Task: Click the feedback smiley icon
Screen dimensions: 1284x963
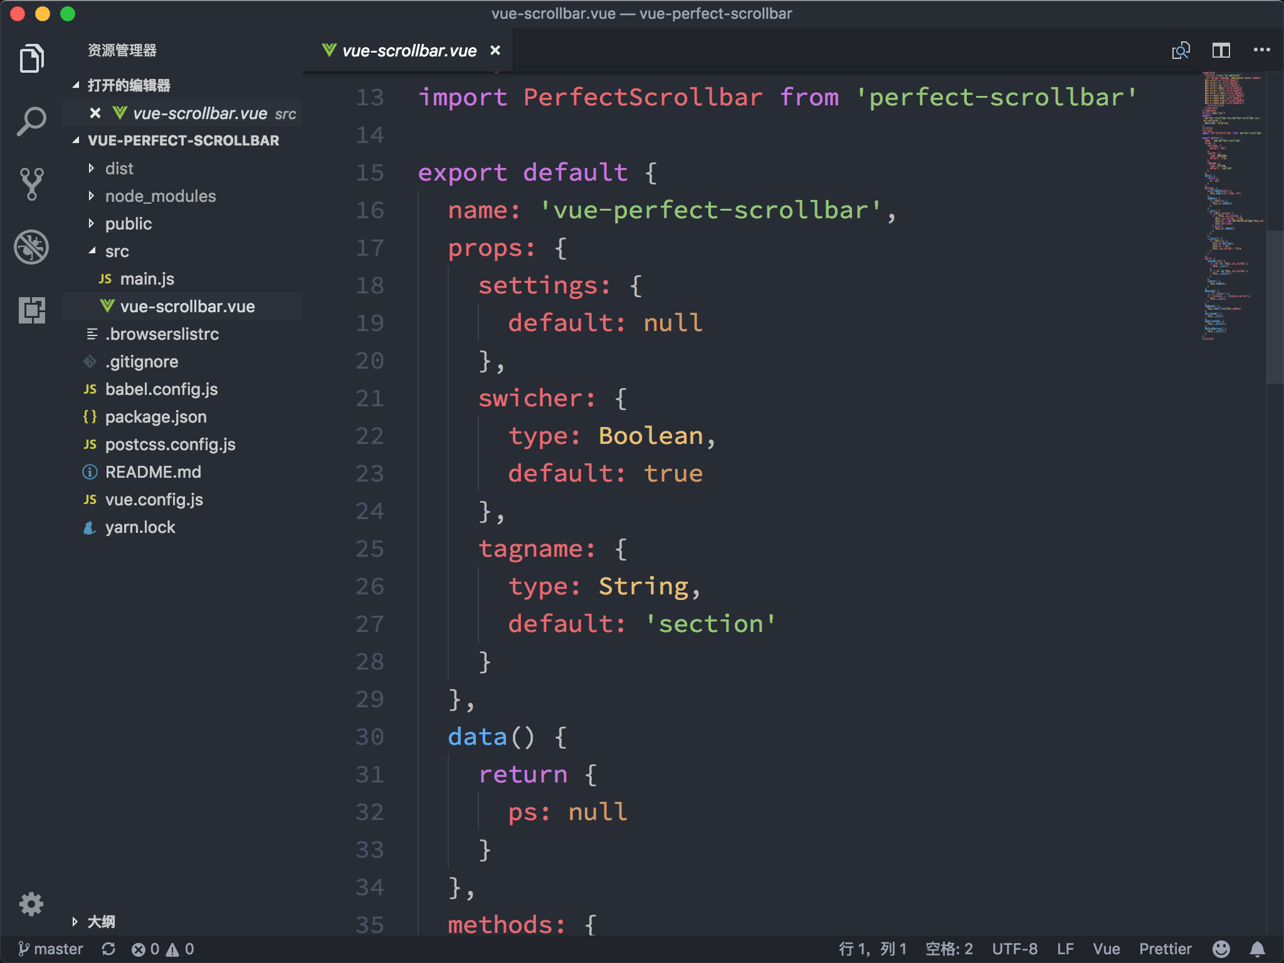Action: click(1221, 949)
